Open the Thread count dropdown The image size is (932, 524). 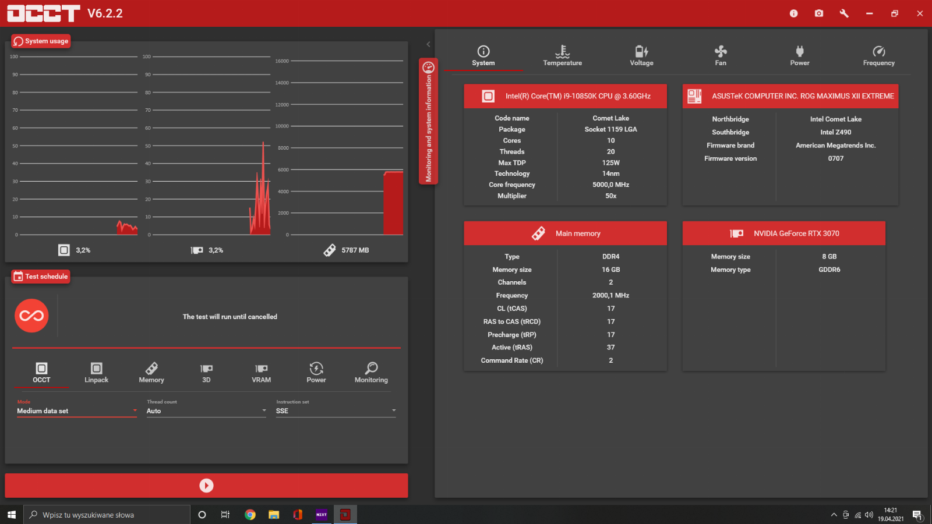(206, 410)
